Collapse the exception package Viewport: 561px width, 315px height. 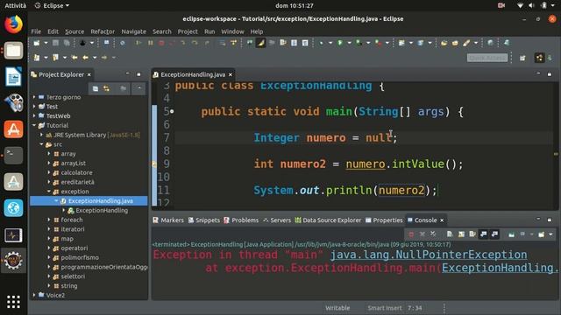(49, 192)
